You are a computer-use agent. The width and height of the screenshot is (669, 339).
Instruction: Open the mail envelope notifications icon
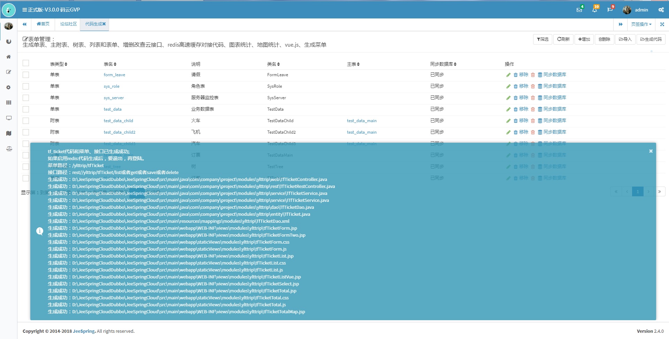(x=579, y=10)
